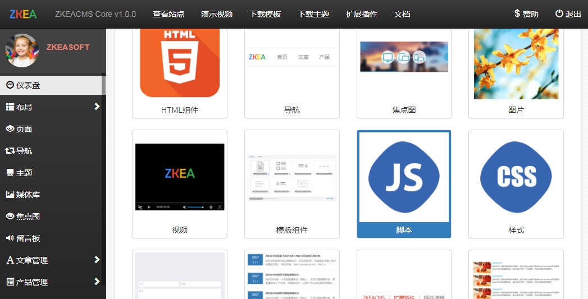Click the 媒体库 picture icon
The height and width of the screenshot is (299, 588).
[x=10, y=194]
